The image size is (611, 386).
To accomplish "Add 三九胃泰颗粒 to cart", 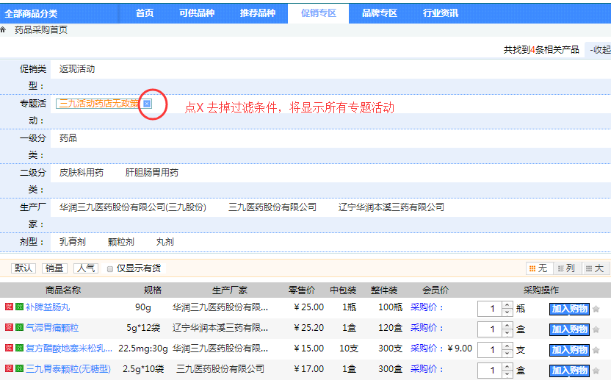I will click(x=569, y=371).
